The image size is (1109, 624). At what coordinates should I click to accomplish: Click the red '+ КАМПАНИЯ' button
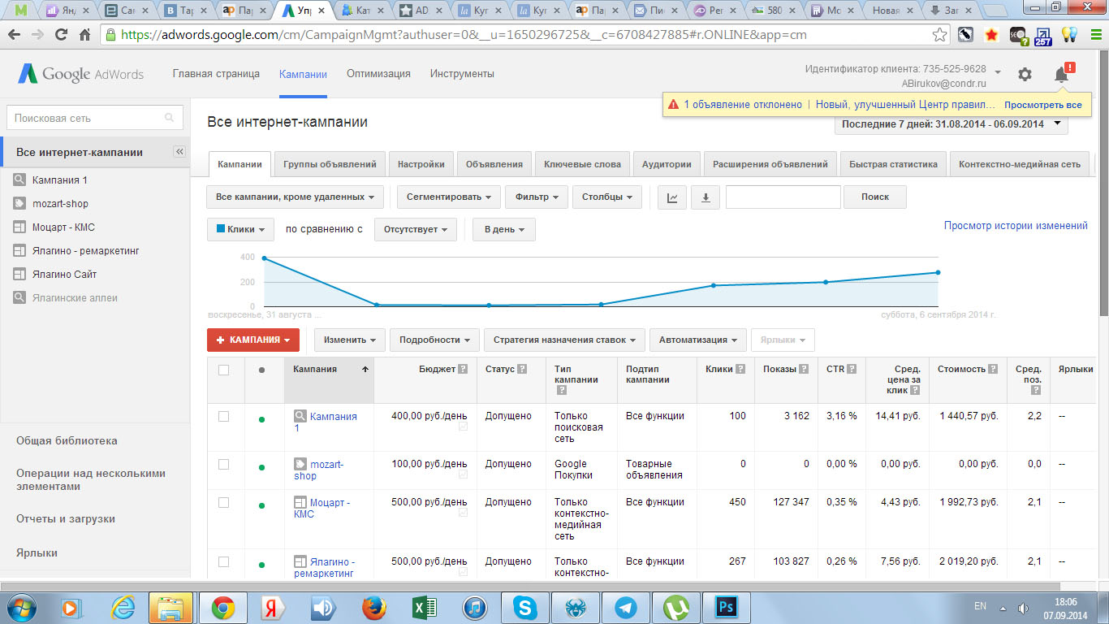pyautogui.click(x=253, y=340)
